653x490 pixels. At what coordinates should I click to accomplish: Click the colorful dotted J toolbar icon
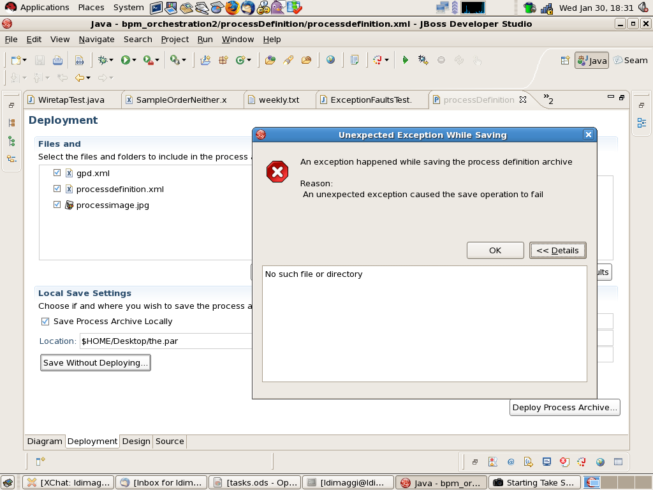(x=378, y=61)
